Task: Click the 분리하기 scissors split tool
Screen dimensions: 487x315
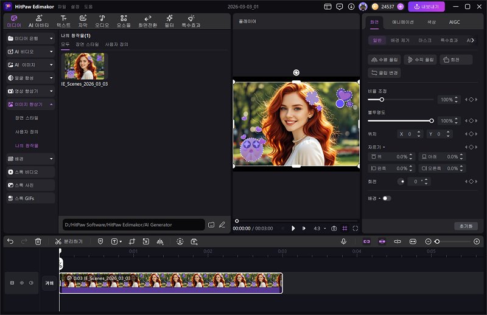Action: (69, 241)
